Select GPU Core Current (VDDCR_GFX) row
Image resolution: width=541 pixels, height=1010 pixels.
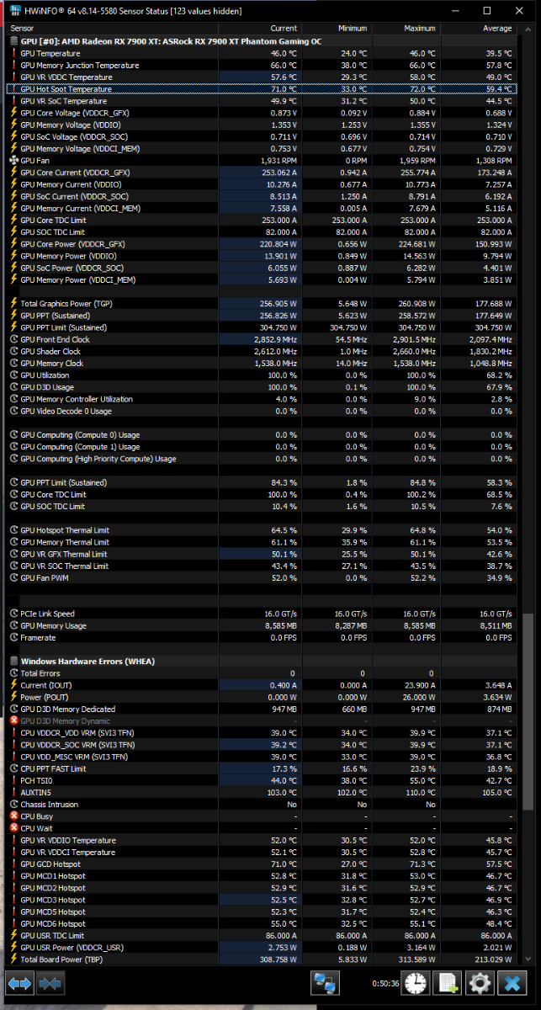pos(263,173)
